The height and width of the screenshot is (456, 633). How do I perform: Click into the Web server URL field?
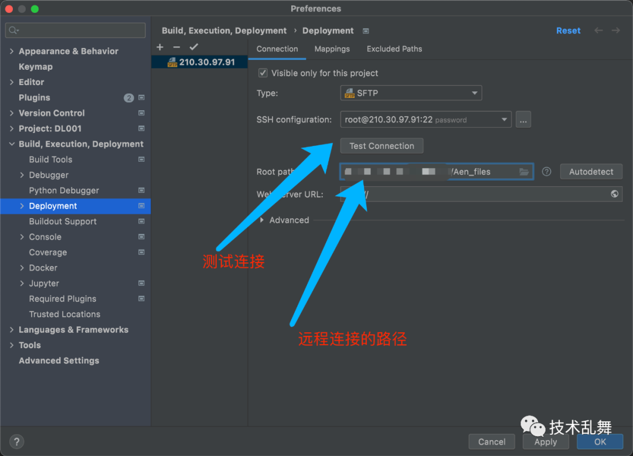(481, 194)
